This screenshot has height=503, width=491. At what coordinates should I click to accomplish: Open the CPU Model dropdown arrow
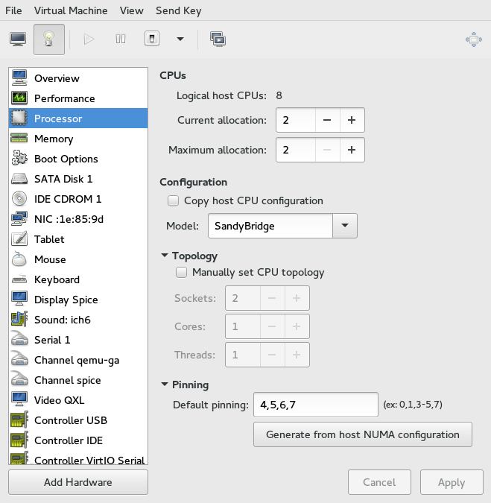coord(344,225)
